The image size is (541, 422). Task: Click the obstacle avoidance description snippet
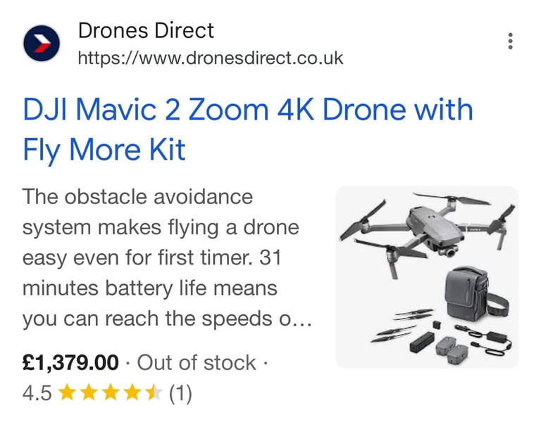[168, 257]
